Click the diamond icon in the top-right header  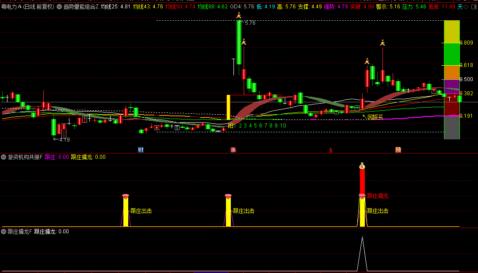point(466,7)
